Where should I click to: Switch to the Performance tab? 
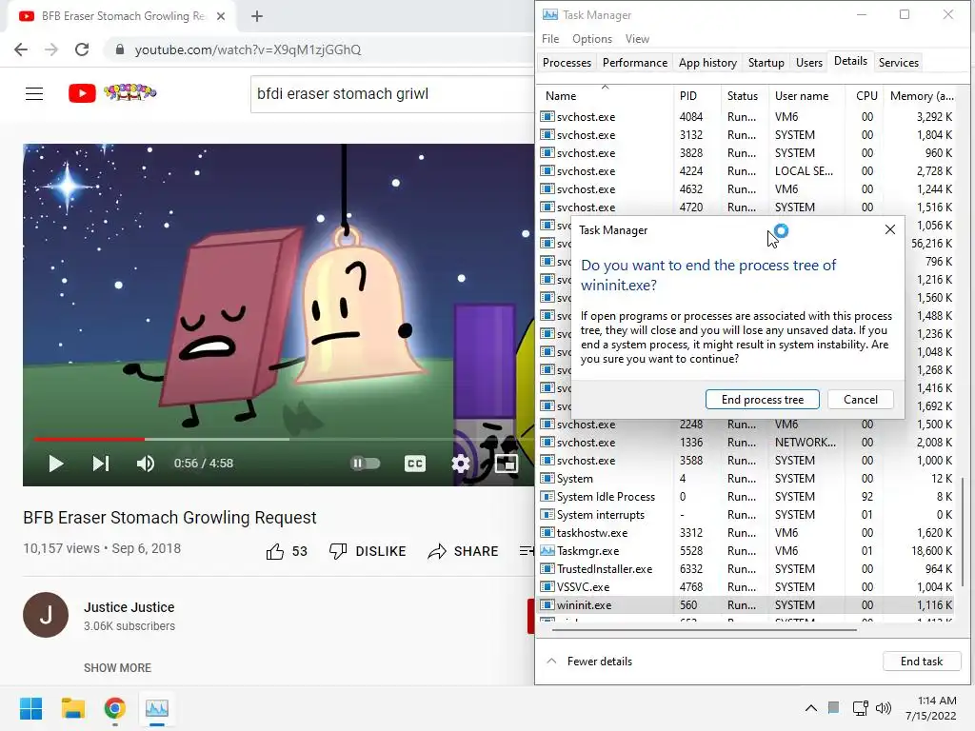pyautogui.click(x=635, y=63)
